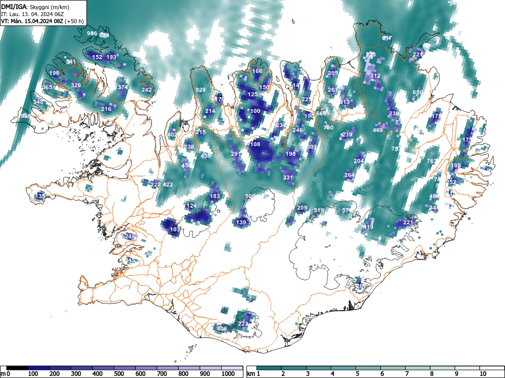Click the 108 value in dark blue patch
505x378 pixels.
[x=255, y=144]
